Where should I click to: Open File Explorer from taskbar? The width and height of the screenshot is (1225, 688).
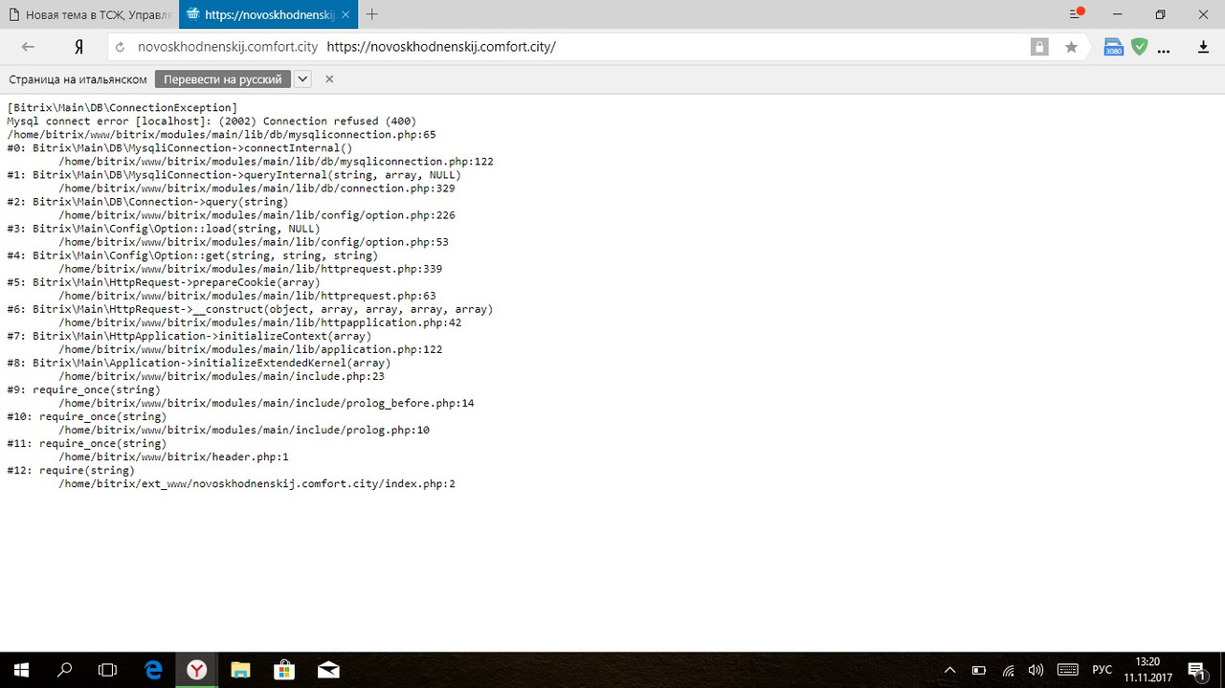coord(241,670)
